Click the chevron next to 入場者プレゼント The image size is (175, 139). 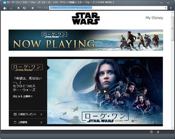(x=41, y=114)
